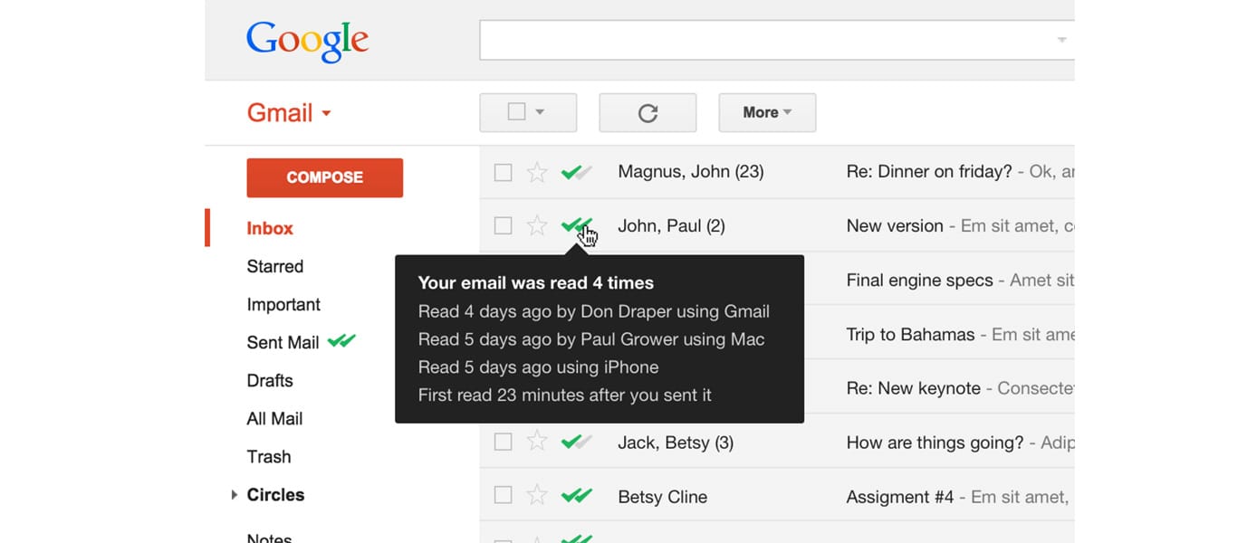The width and height of the screenshot is (1257, 543).
Task: Click 'Read 5 days ago by Paul Grower' line
Action: [591, 339]
